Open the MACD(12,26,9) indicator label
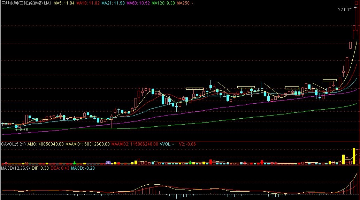This screenshot has width=360, height=200. pyautogui.click(x=15, y=168)
